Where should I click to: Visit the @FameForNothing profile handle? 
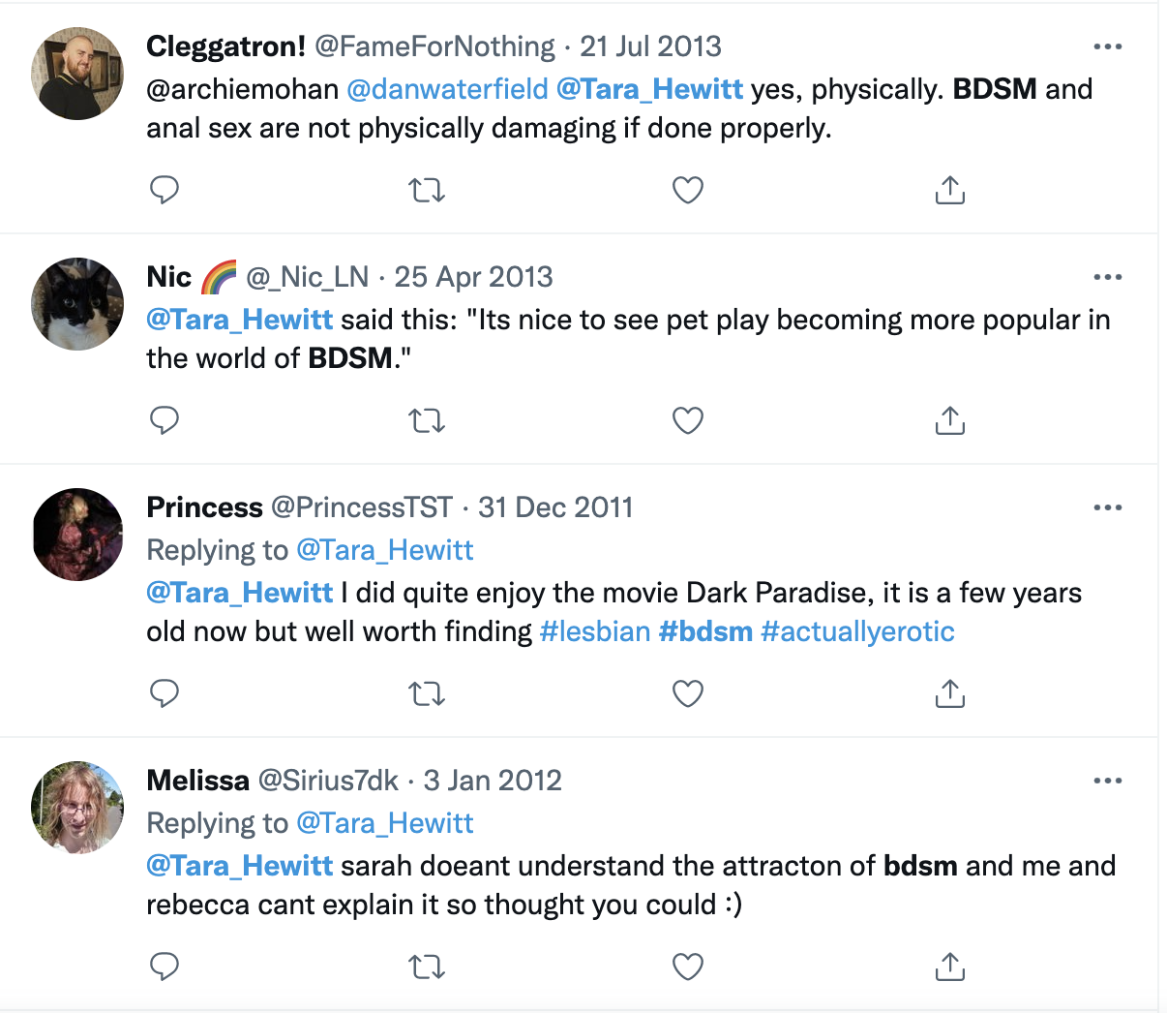click(x=434, y=46)
